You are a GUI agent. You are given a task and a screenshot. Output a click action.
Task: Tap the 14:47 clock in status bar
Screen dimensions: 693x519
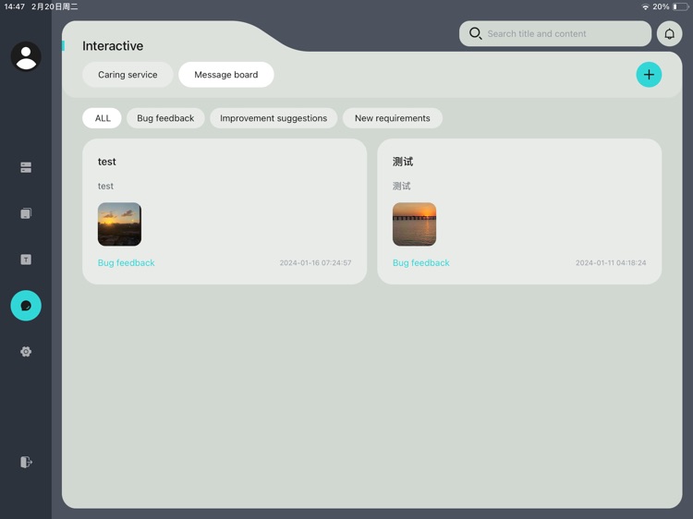coord(15,6)
